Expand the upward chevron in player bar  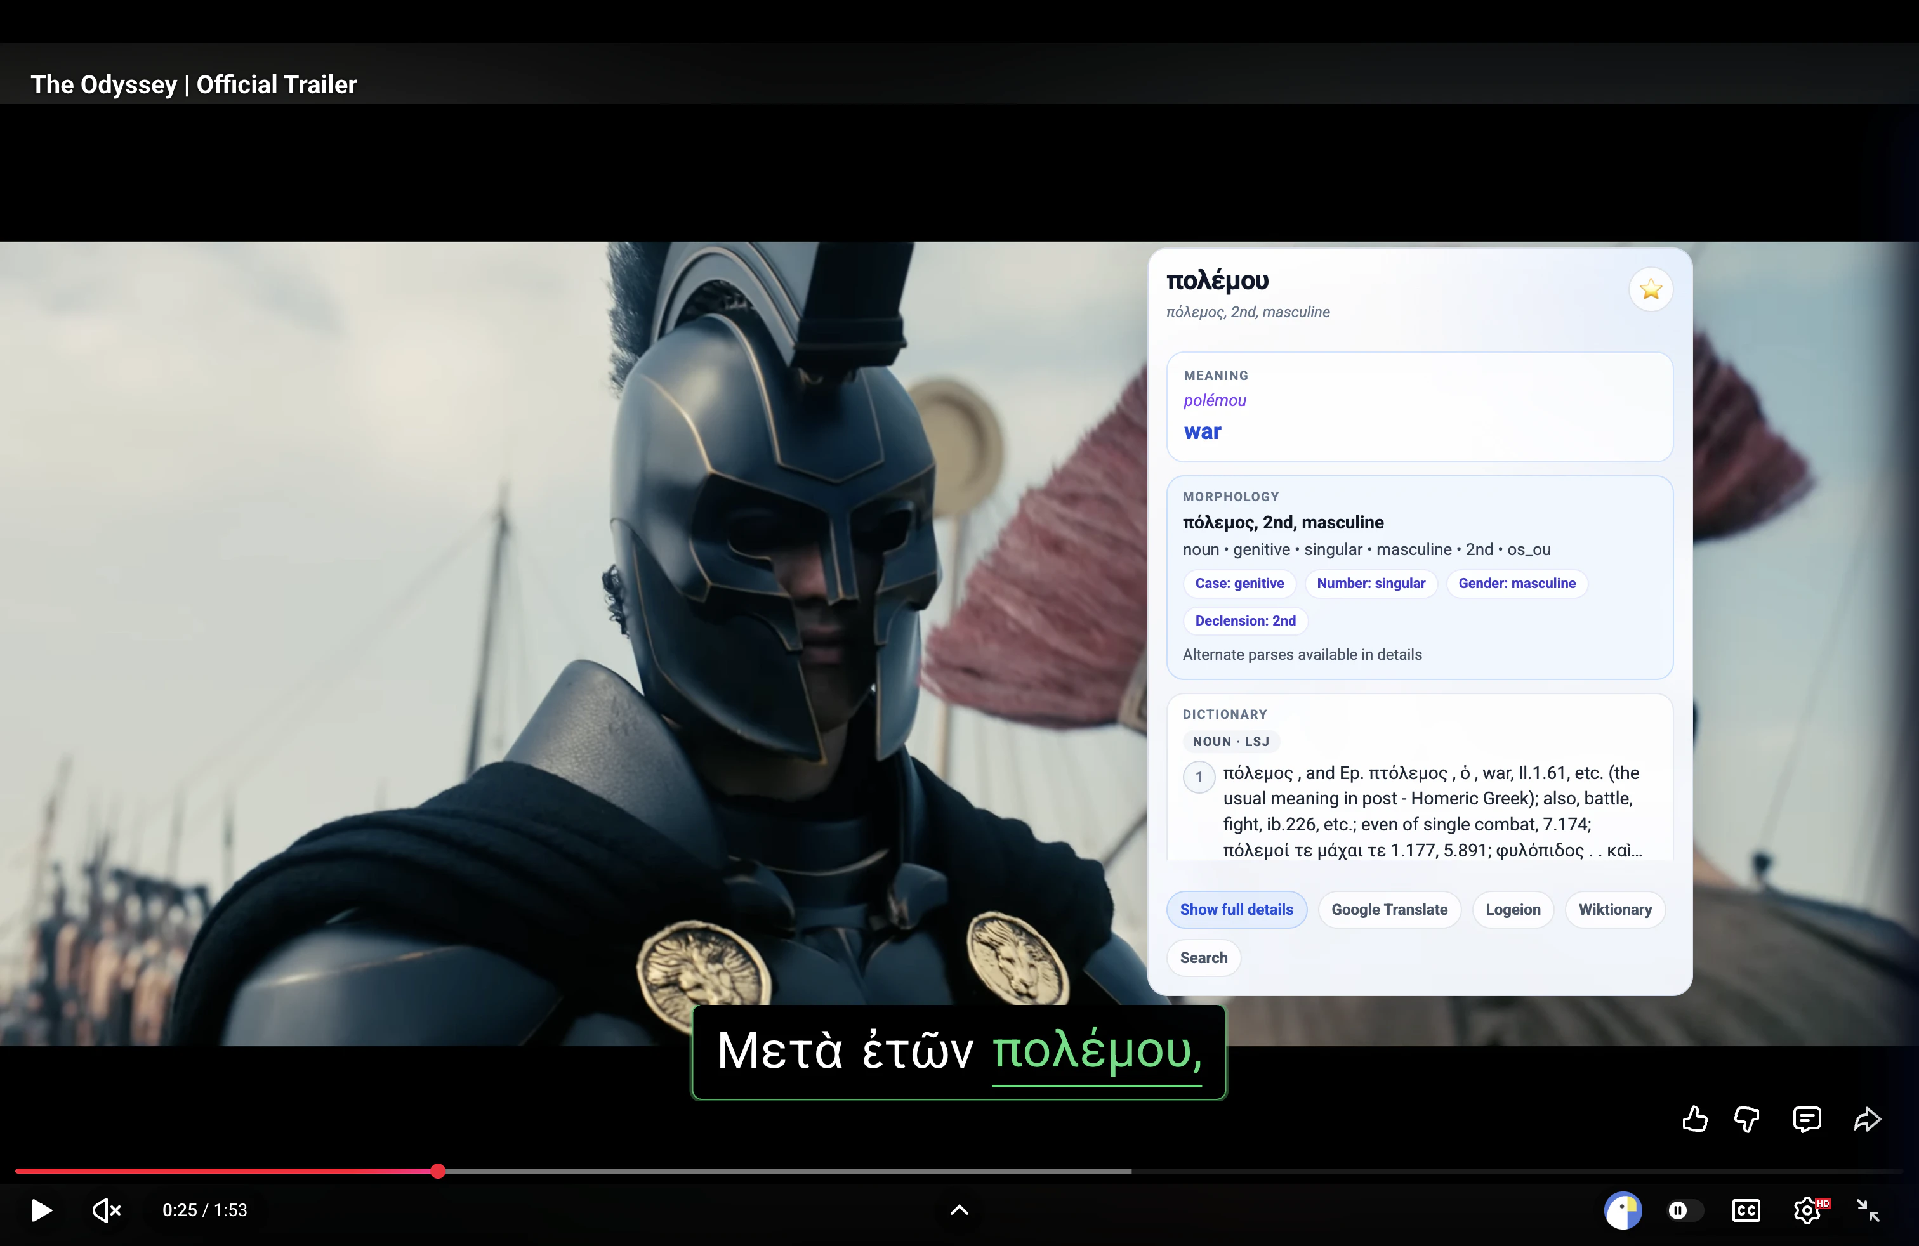tap(959, 1210)
